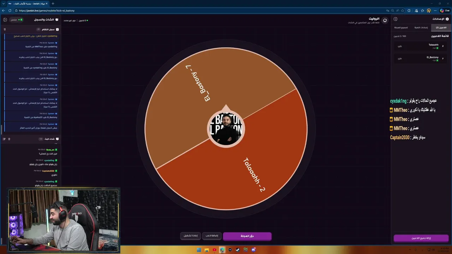Switch to the إعدادات اللعبة tab
Image resolution: width=452 pixels, height=254 pixels.
(x=421, y=28)
